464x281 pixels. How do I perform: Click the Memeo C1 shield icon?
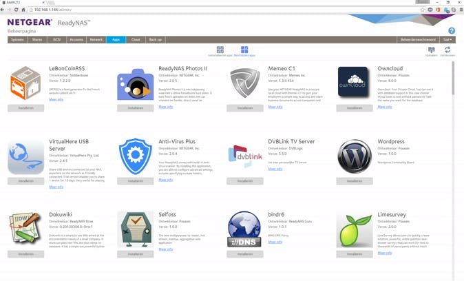pyautogui.click(x=245, y=83)
